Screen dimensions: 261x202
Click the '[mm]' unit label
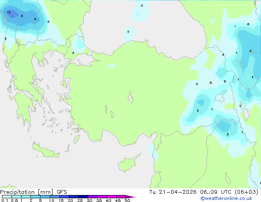45,192
